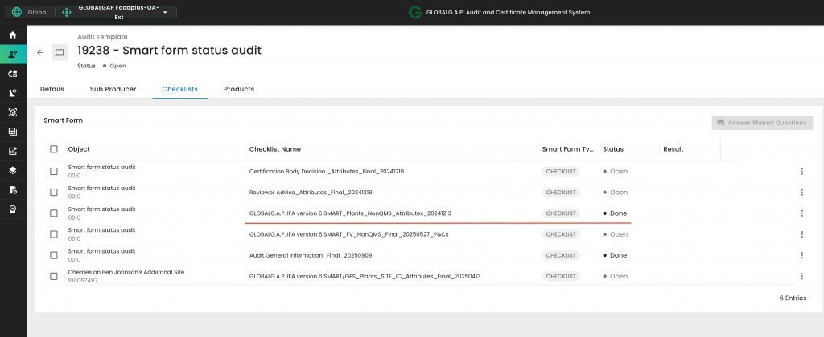Open the Sub Producer tab
This screenshot has width=824, height=337.
[113, 89]
